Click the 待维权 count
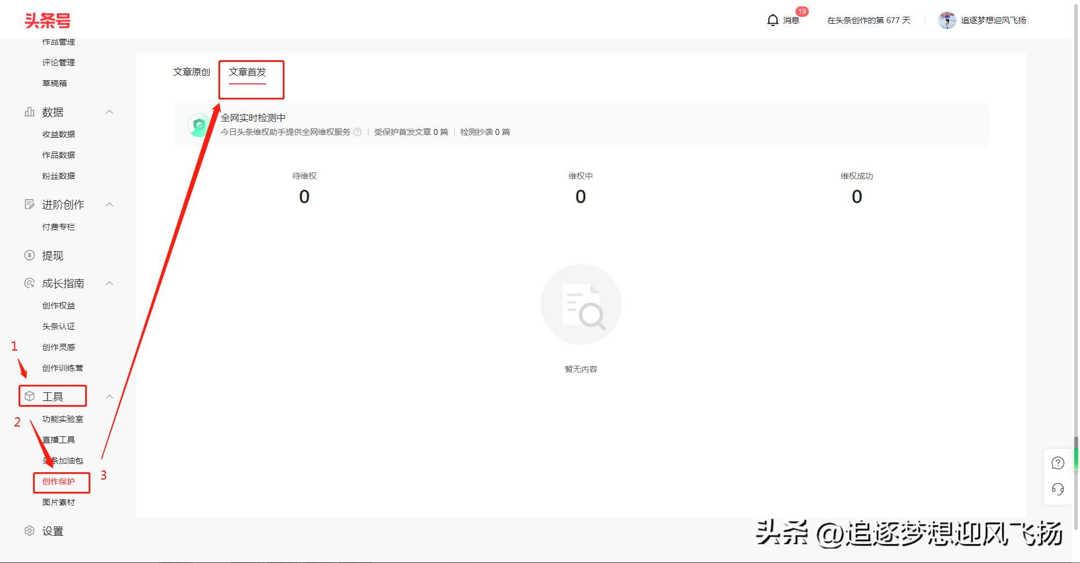Image resolution: width=1080 pixels, height=563 pixels. point(304,197)
